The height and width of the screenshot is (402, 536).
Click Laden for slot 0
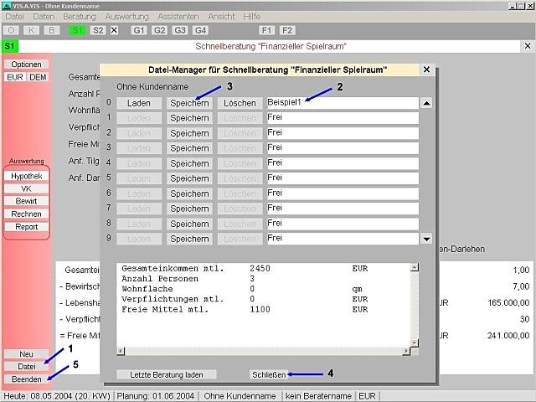(139, 103)
